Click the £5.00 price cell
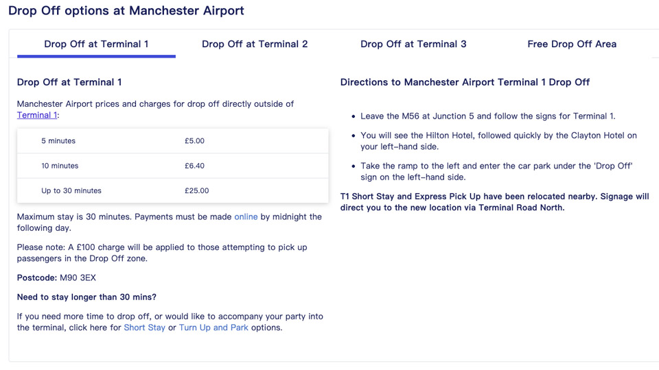 coord(194,141)
